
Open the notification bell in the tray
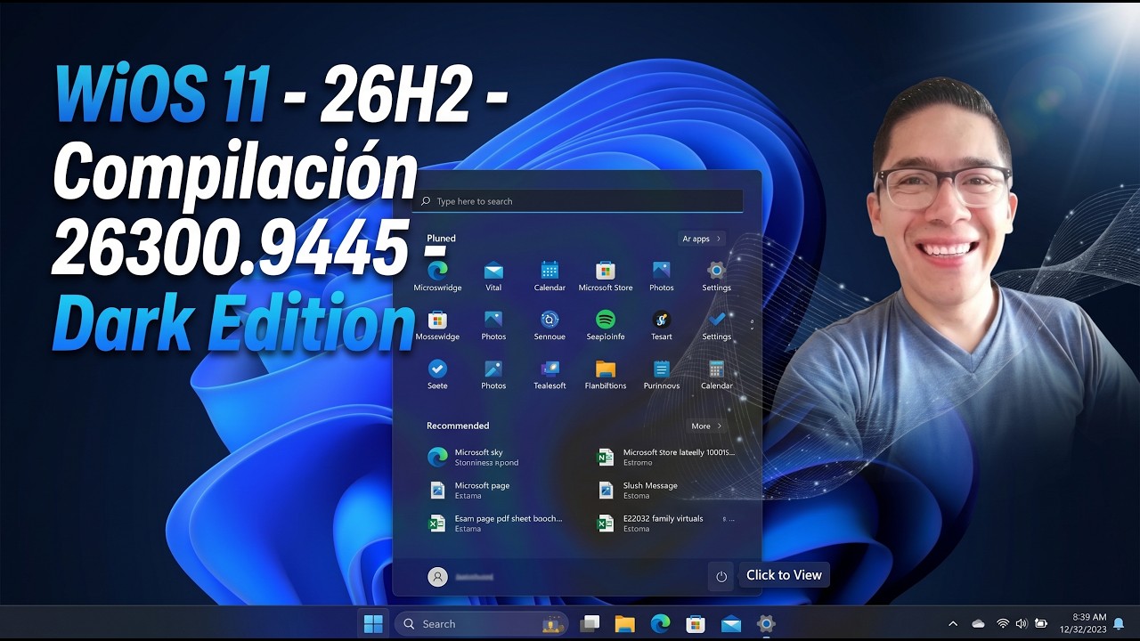(1119, 624)
